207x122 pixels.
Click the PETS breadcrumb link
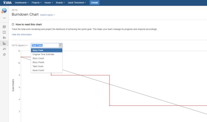(x=15, y=10)
